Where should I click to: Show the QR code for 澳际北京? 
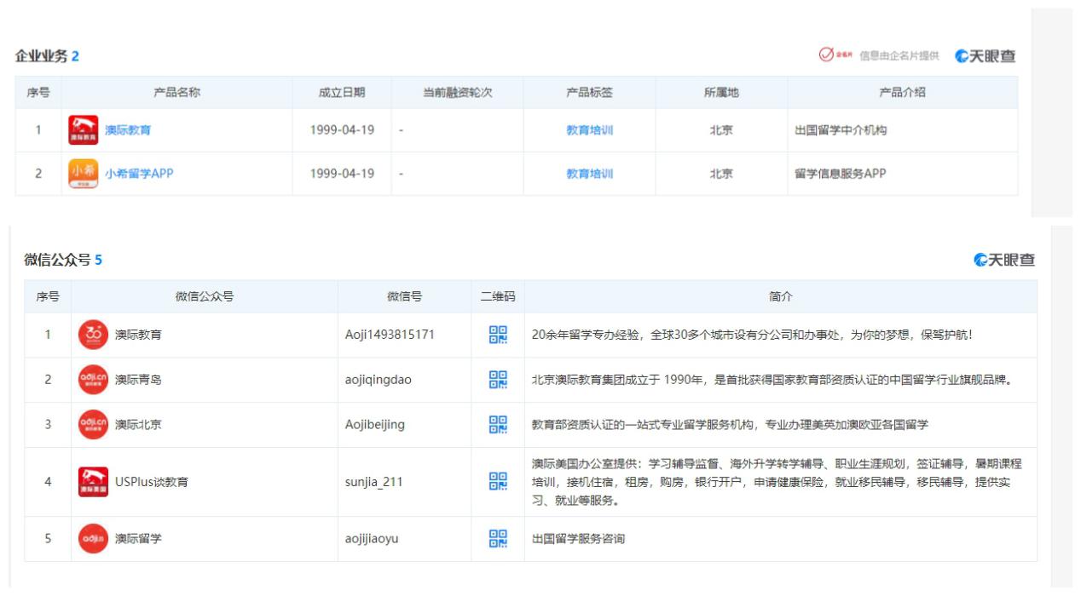pos(498,424)
